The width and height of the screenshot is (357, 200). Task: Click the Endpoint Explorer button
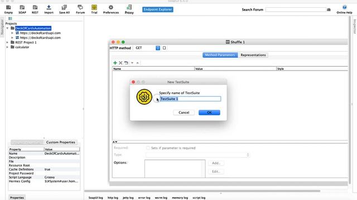coord(158,9)
